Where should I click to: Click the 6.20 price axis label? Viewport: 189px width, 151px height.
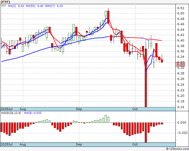181,96
